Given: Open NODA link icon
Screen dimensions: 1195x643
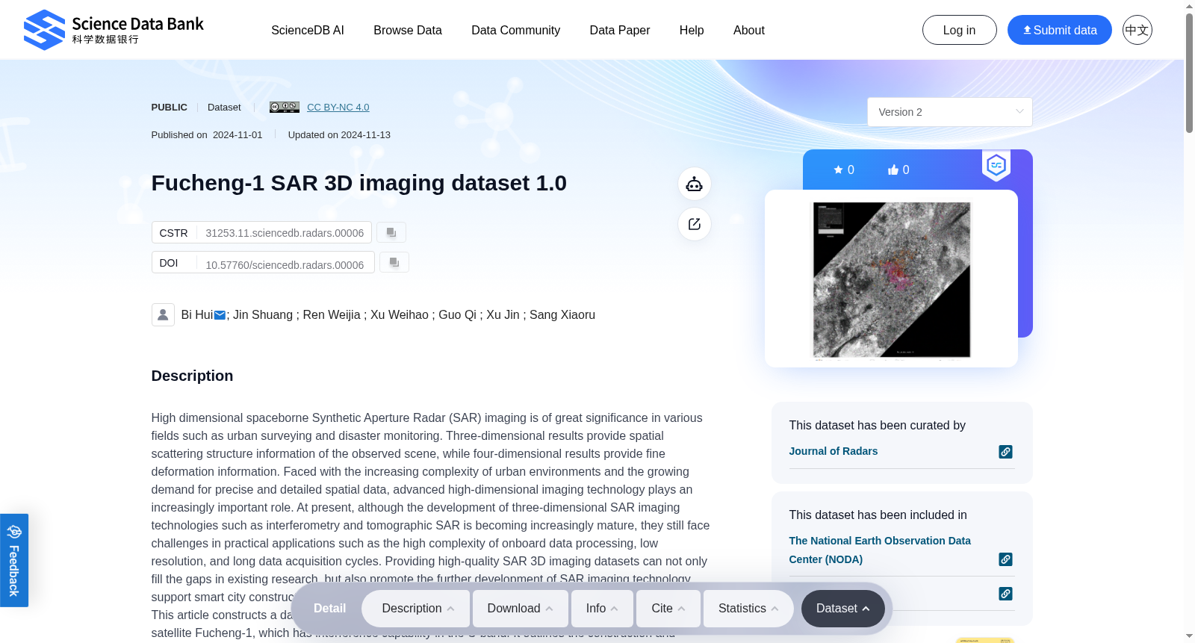Looking at the screenshot, I should 1005,559.
